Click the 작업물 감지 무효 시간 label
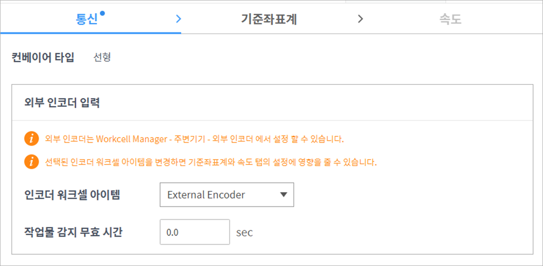 [74, 232]
